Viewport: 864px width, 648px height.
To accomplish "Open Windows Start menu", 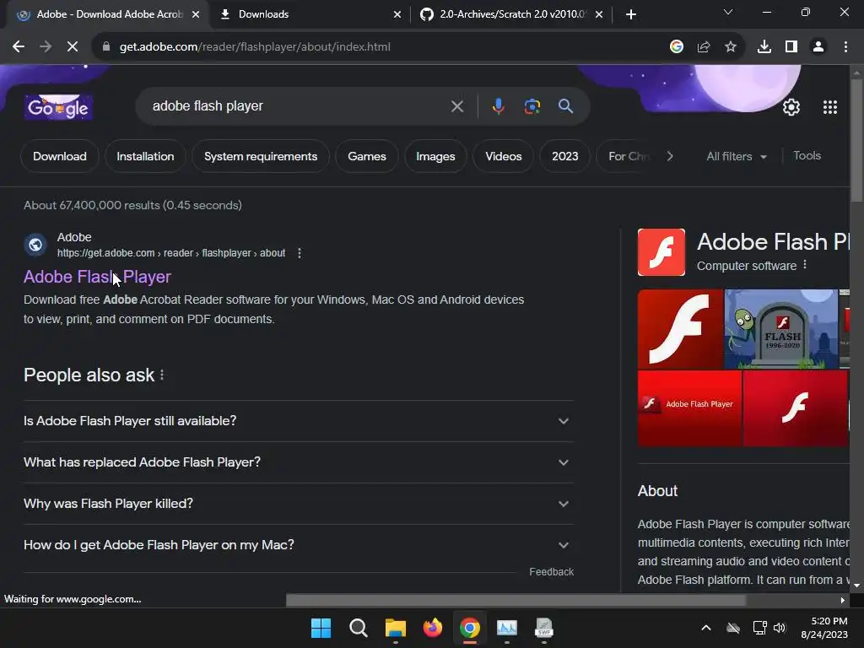I will (x=321, y=628).
